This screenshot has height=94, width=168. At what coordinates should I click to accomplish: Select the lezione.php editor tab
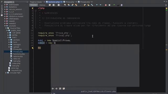(x=54, y=2)
